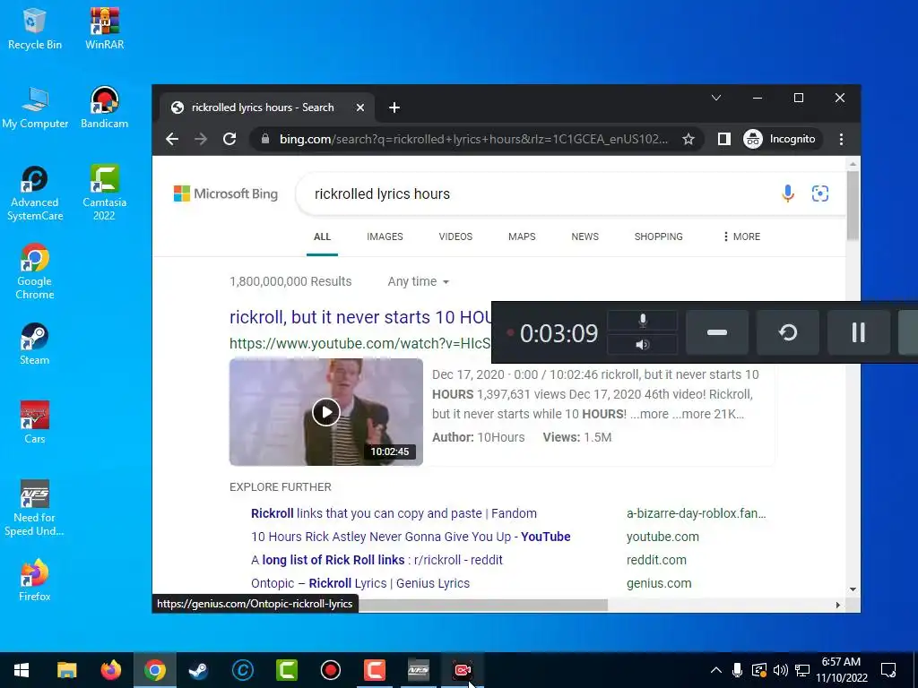Expand the MORE search categories menu
Screen dimensions: 918x688
[x=741, y=236]
